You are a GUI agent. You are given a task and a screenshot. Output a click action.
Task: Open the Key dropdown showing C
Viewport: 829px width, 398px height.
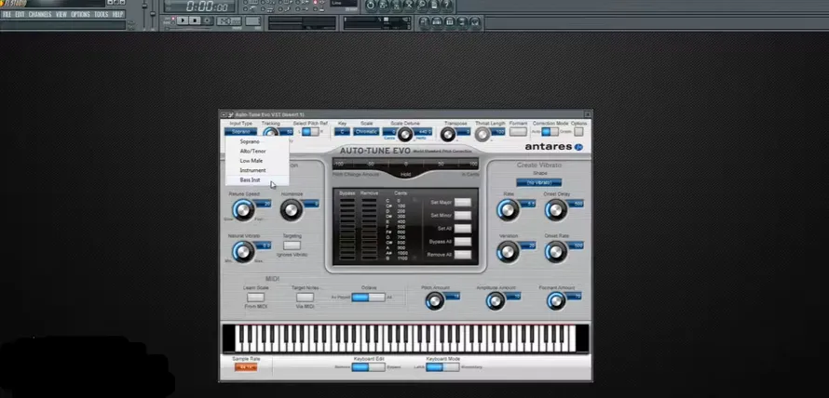(342, 131)
